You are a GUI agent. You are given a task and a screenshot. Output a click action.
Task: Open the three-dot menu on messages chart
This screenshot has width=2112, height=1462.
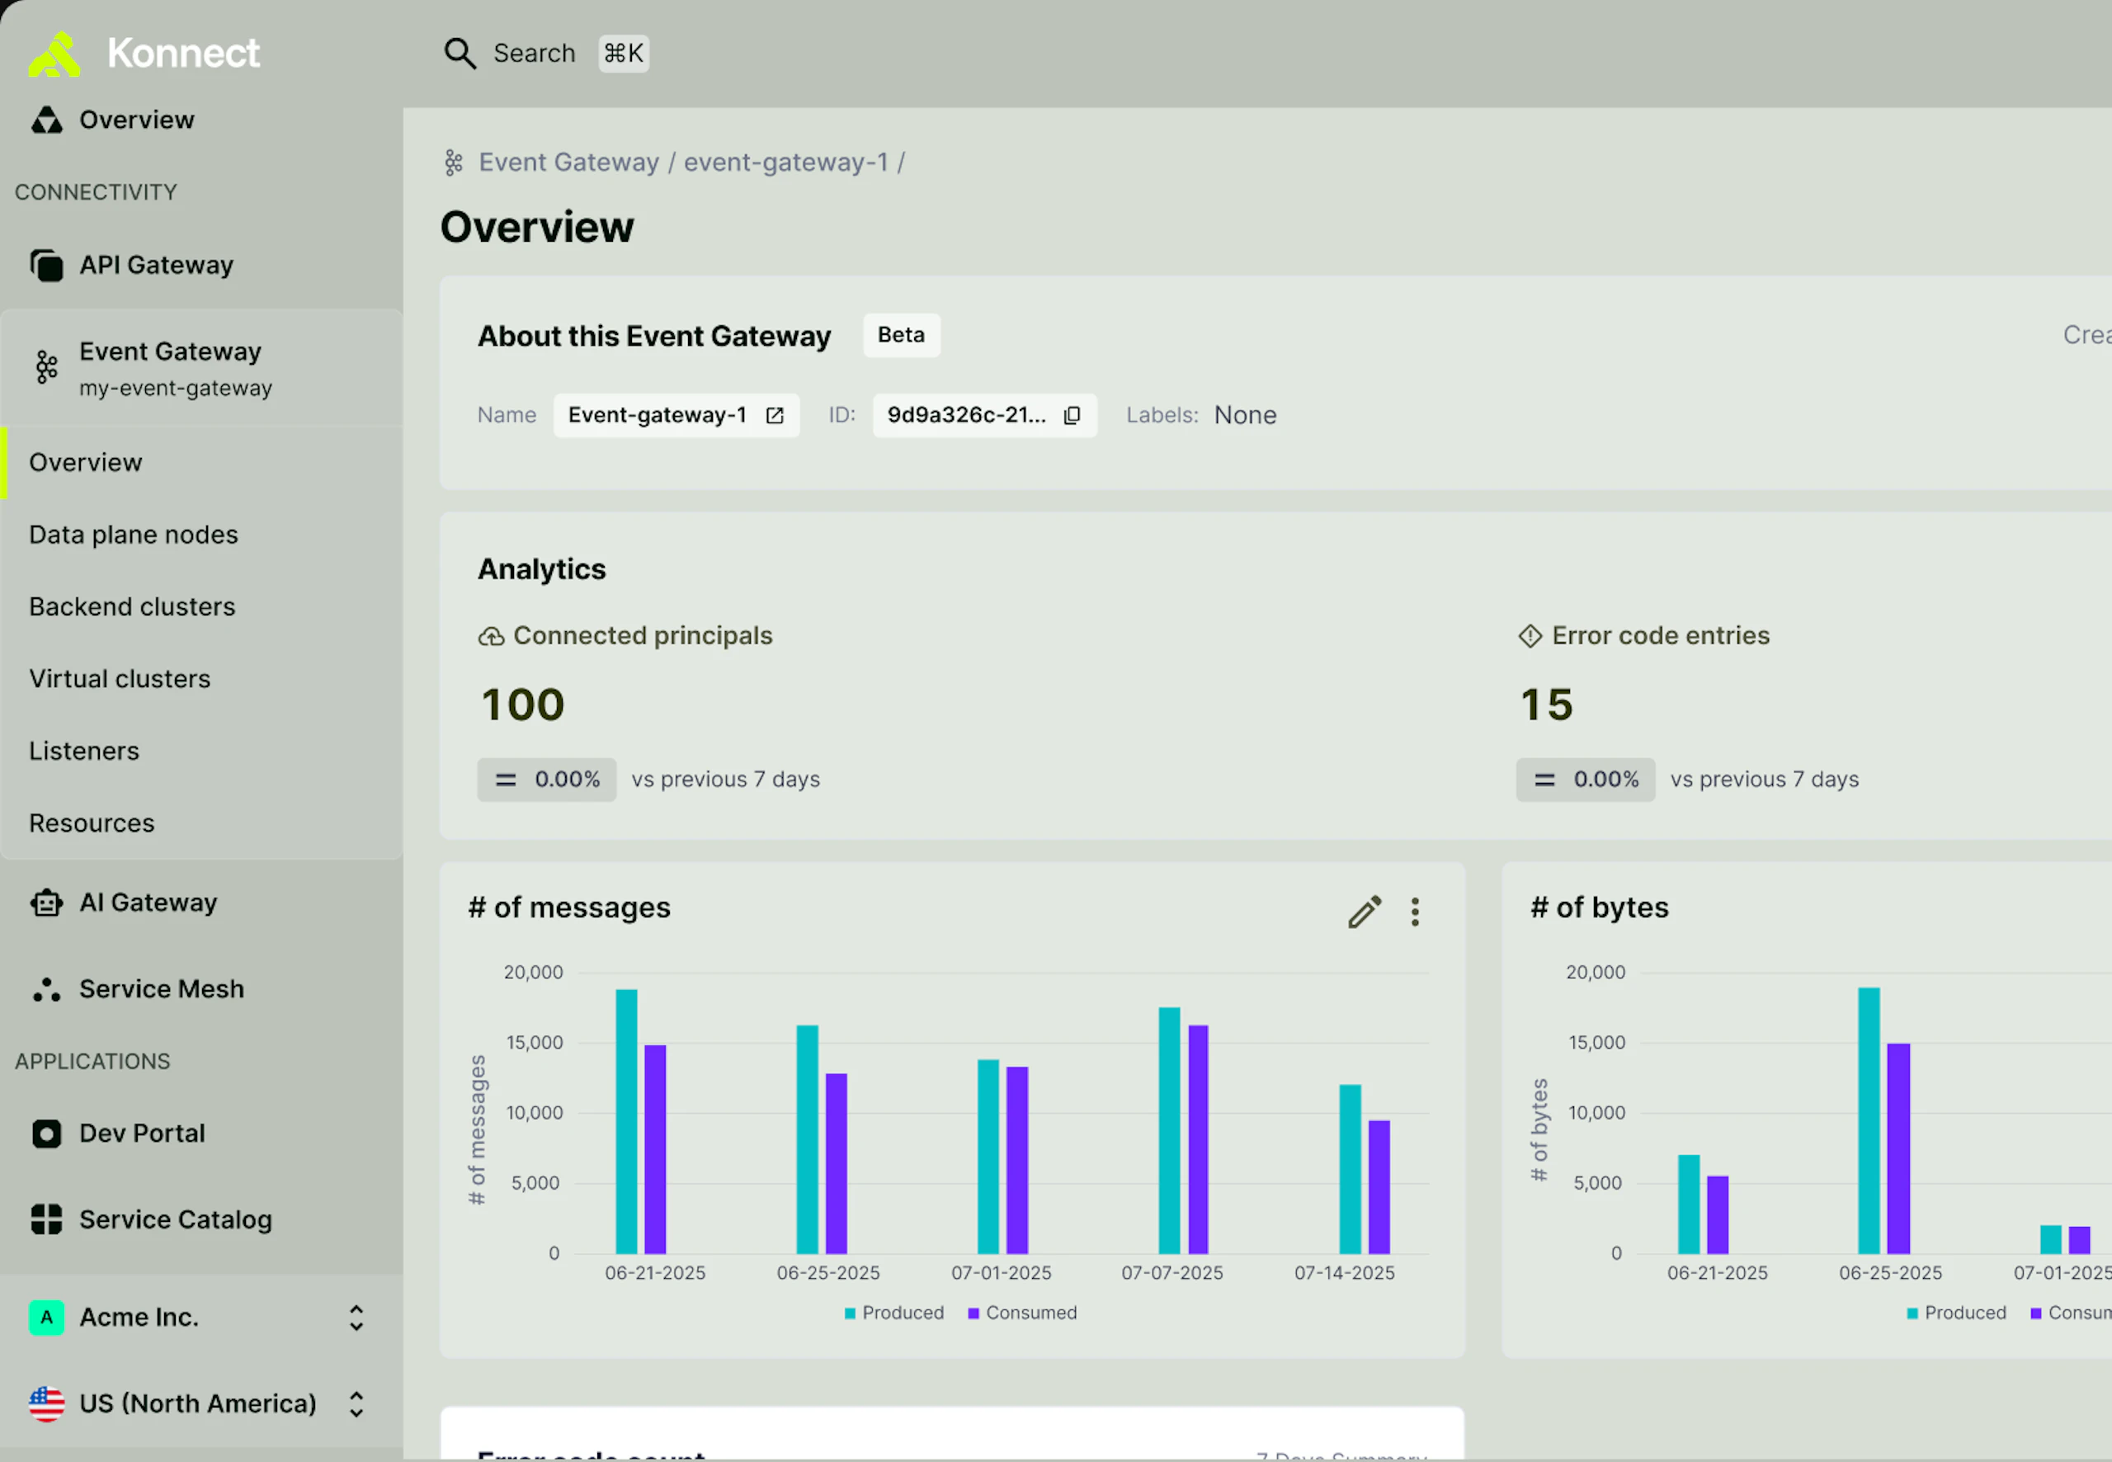click(x=1415, y=912)
